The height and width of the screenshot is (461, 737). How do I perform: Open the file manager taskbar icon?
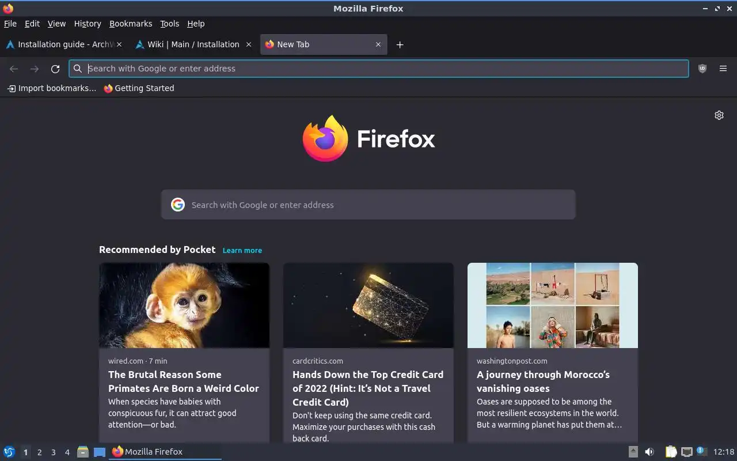point(83,452)
